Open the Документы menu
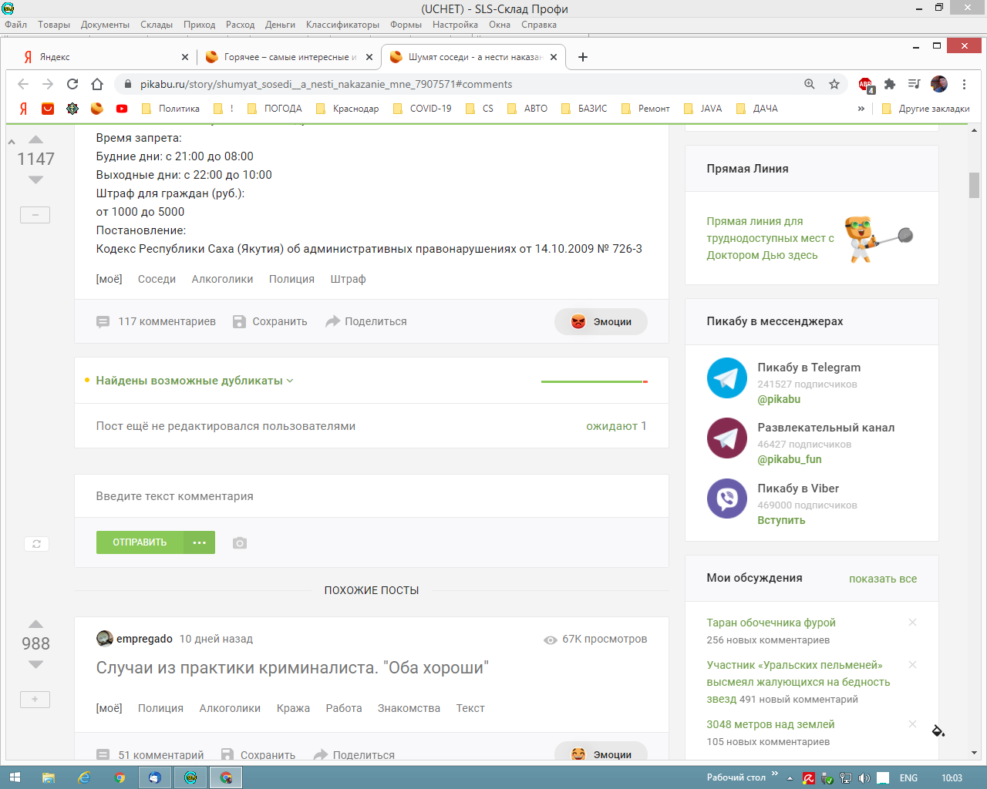 (105, 25)
